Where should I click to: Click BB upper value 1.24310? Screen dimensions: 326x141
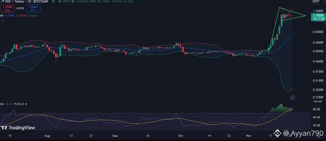[21, 16]
